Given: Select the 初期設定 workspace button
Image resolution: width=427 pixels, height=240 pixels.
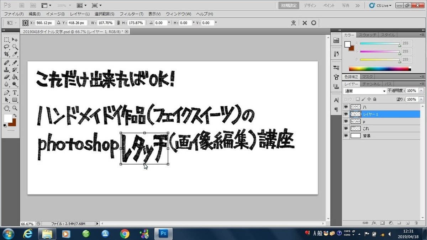Looking at the screenshot, I should [289, 5].
